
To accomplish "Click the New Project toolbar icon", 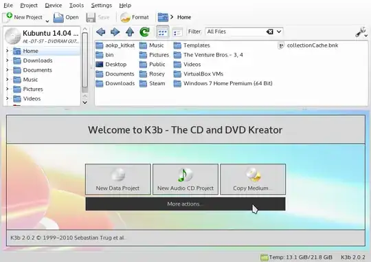I will [8, 17].
